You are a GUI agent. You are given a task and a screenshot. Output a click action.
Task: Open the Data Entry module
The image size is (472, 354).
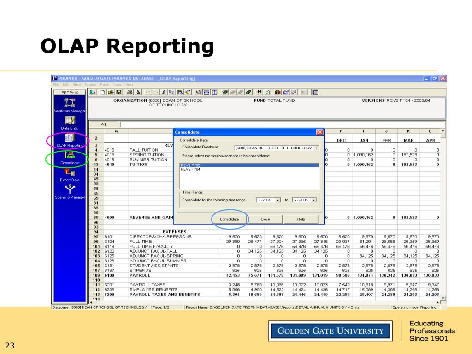[70, 123]
